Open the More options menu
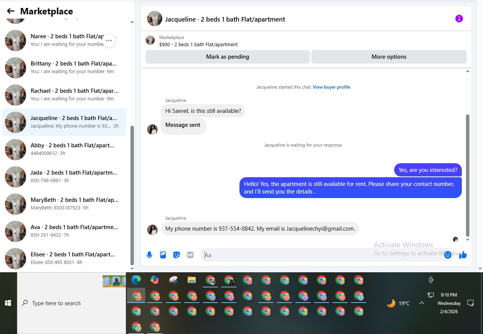This screenshot has width=483, height=334. click(389, 57)
